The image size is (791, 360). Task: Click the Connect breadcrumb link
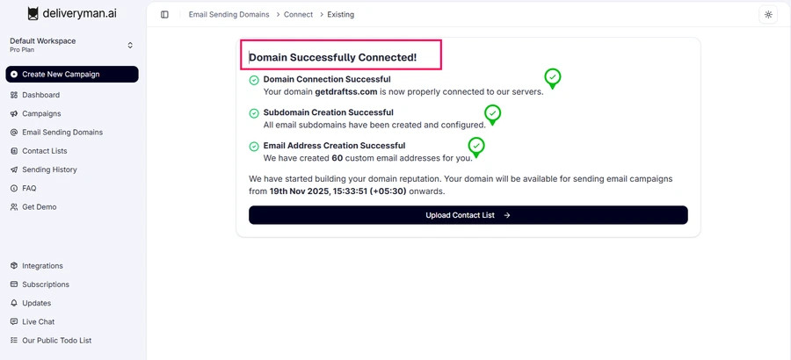pos(298,15)
